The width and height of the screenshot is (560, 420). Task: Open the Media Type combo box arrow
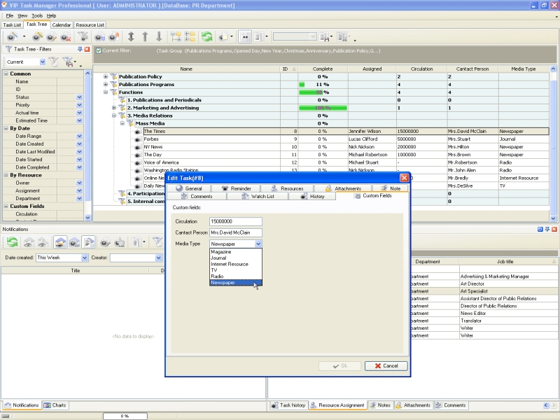(x=258, y=244)
